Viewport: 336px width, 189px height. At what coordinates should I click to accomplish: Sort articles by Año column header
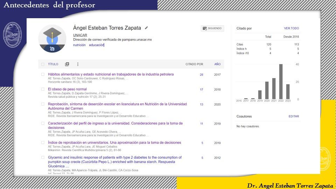click(217, 64)
